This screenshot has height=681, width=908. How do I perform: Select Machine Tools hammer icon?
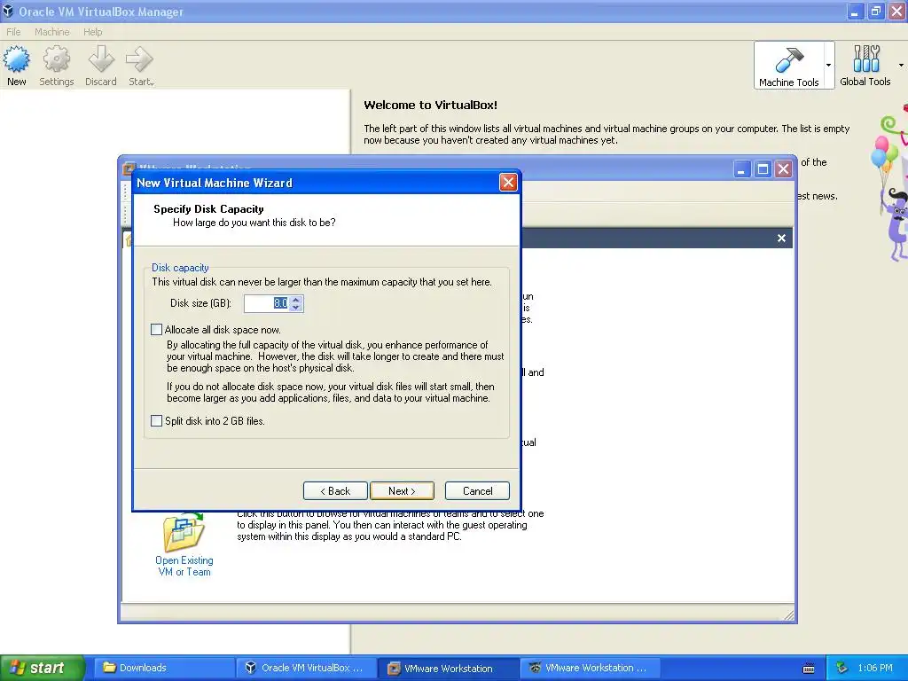point(788,59)
